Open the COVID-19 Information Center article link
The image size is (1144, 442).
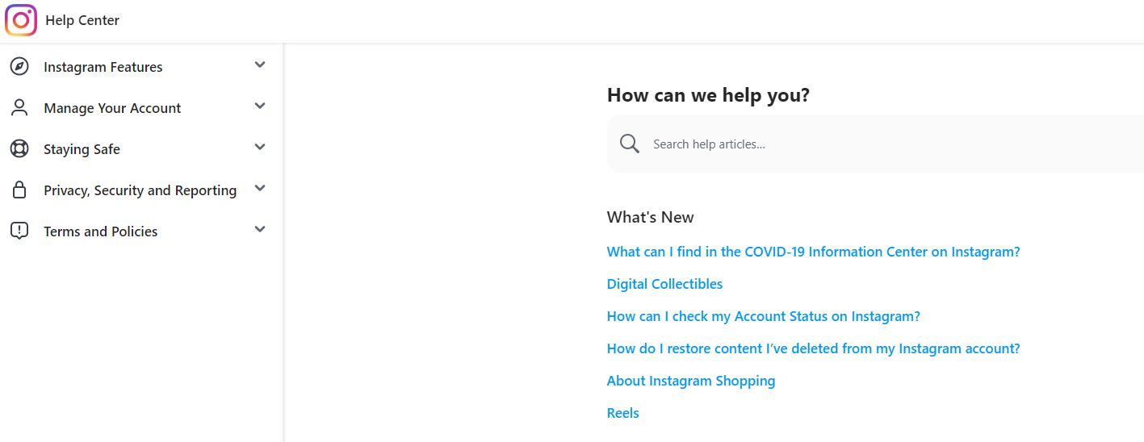813,252
